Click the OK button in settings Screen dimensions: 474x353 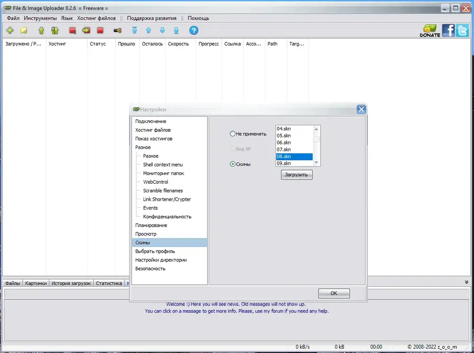334,293
